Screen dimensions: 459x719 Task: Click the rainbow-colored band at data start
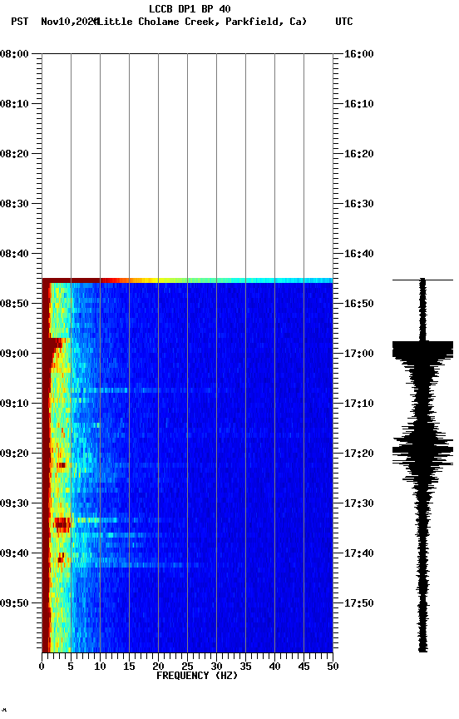pyautogui.click(x=187, y=280)
